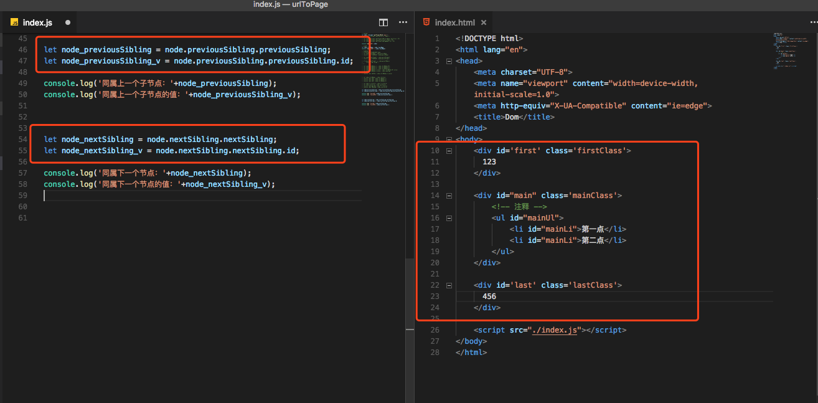Click the '第一点' list item text
This screenshot has width=818, height=403.
click(x=593, y=229)
